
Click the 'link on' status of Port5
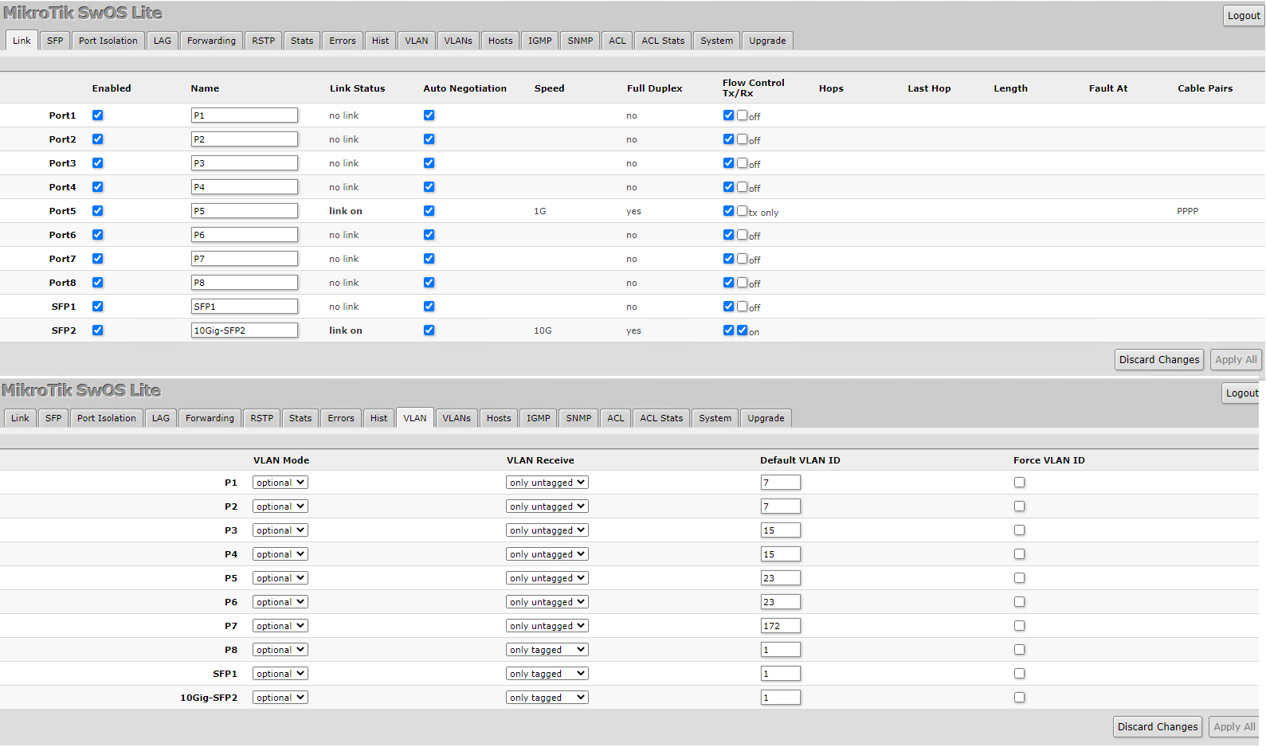coord(346,211)
